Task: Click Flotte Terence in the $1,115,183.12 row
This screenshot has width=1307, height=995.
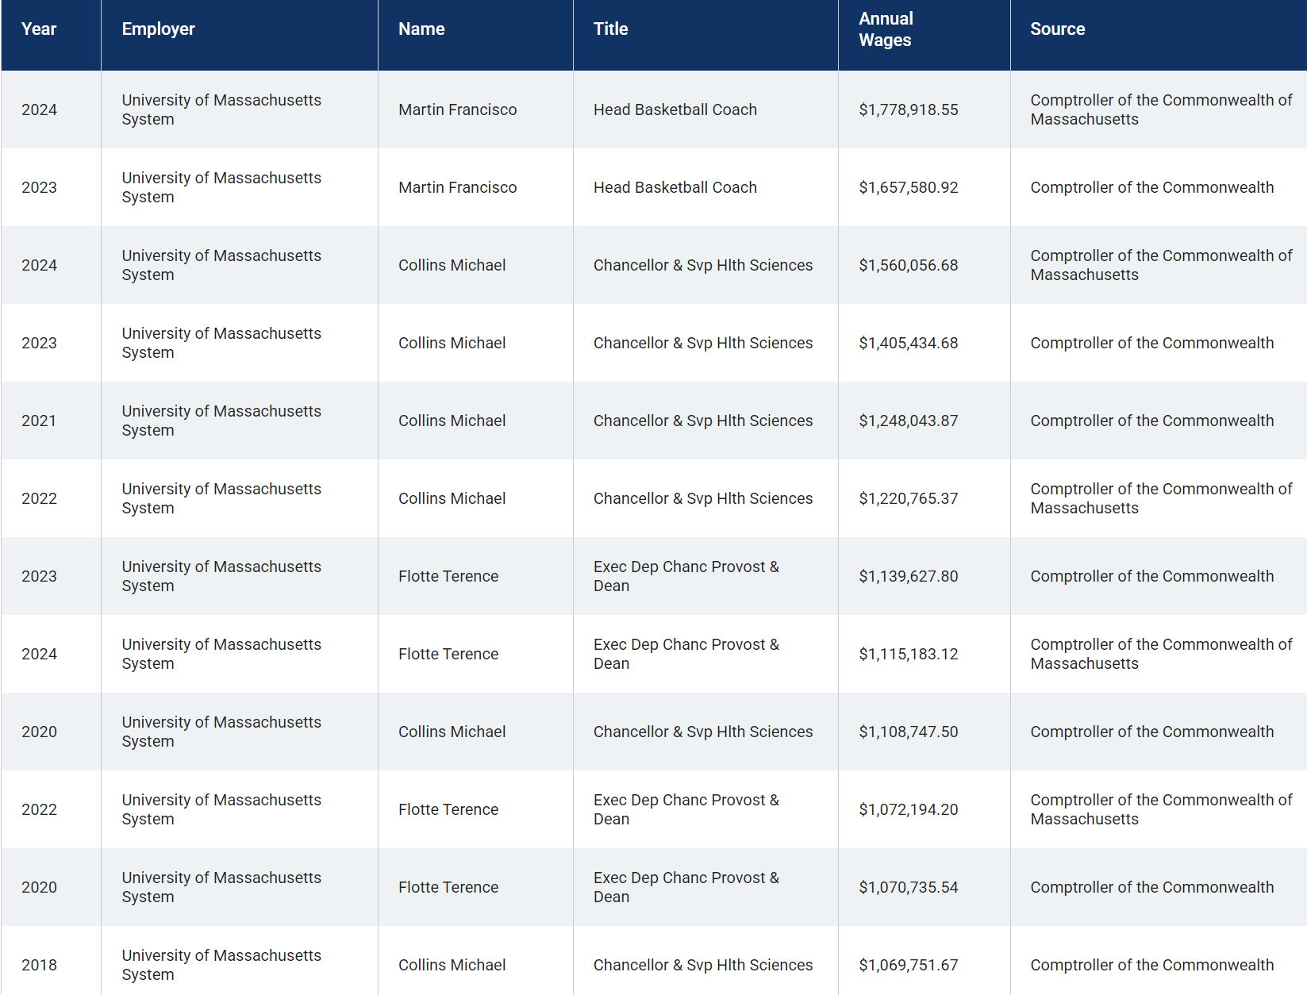Action: click(448, 655)
